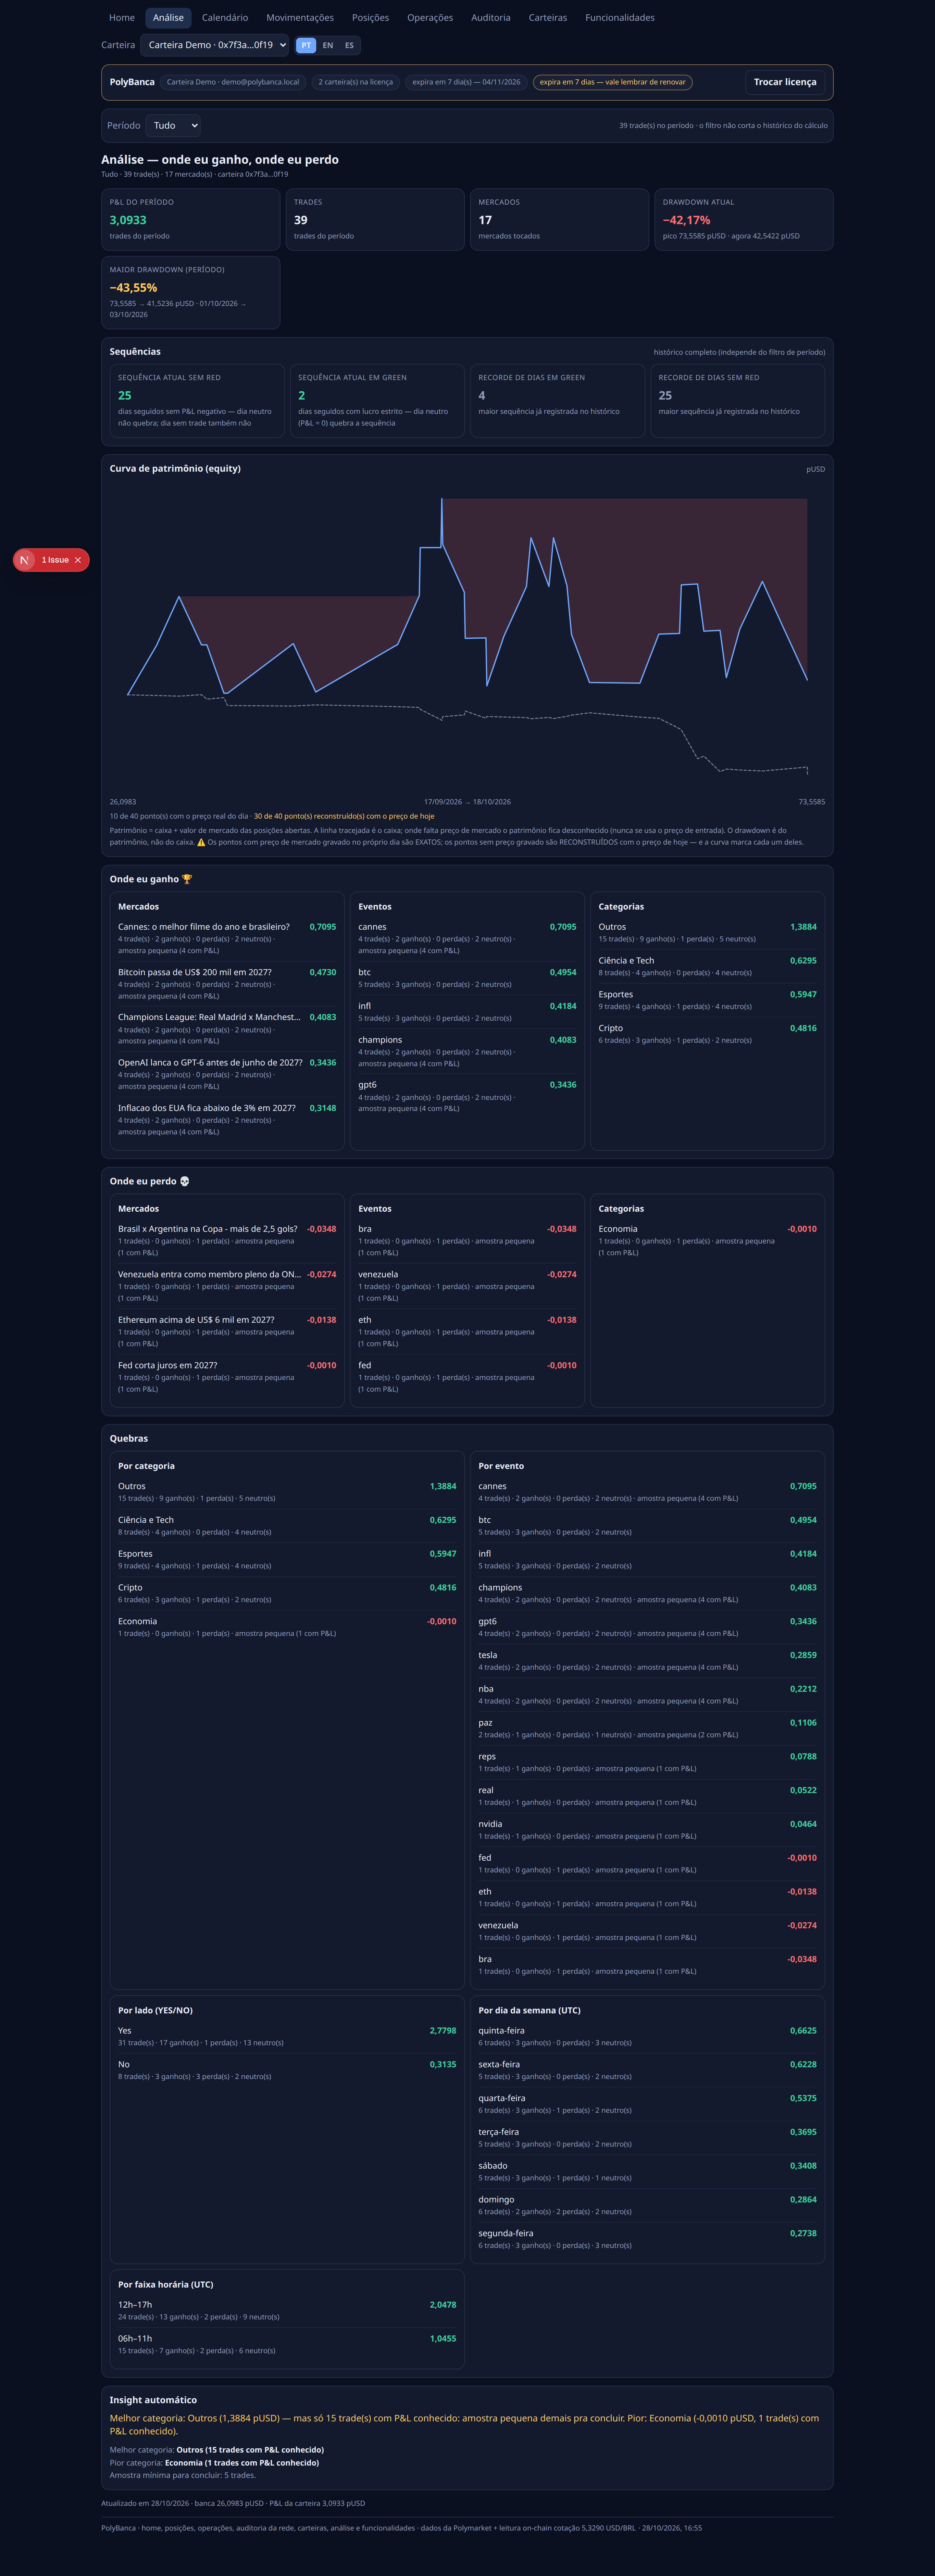Select the Cannes melhor filme market row
The width and height of the screenshot is (935, 2576).
[x=227, y=938]
